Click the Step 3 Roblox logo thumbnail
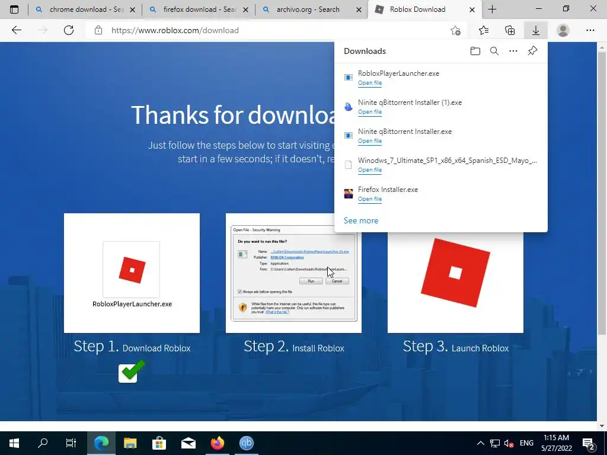 pos(455,273)
